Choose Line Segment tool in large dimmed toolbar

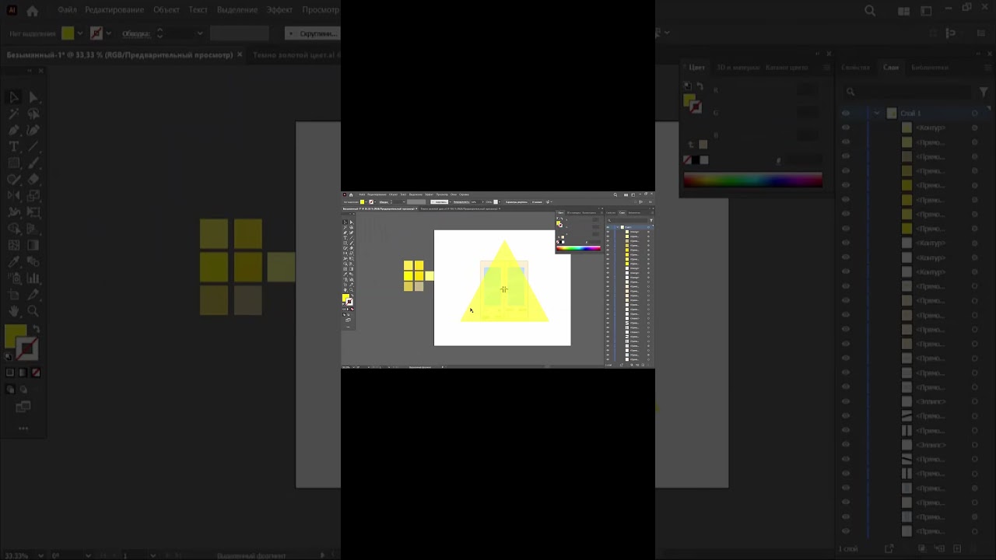33,146
